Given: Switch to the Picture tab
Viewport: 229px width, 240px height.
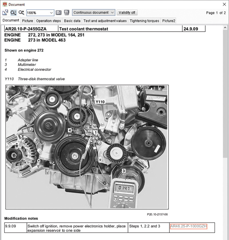Looking at the screenshot, I should coord(27,21).
